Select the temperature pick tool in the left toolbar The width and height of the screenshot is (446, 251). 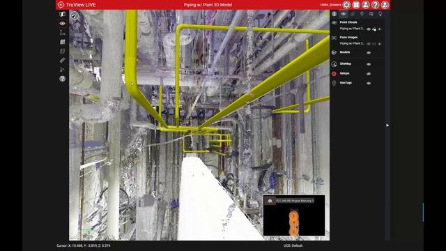pos(62,70)
